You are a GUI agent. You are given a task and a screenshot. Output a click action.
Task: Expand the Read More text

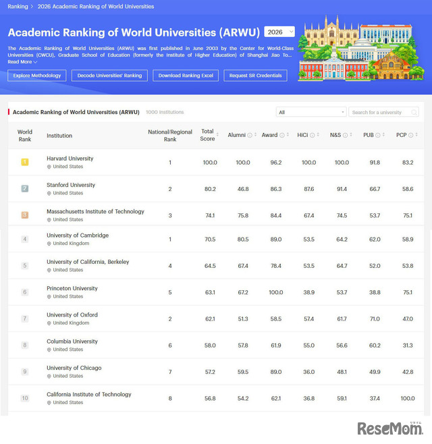pyautogui.click(x=22, y=62)
